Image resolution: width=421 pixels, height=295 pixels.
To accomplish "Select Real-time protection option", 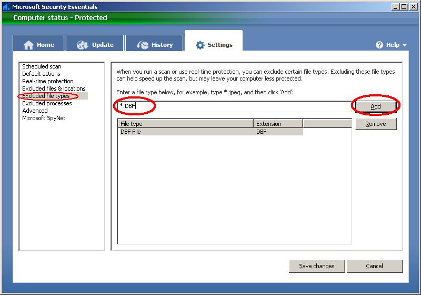I will point(47,81).
